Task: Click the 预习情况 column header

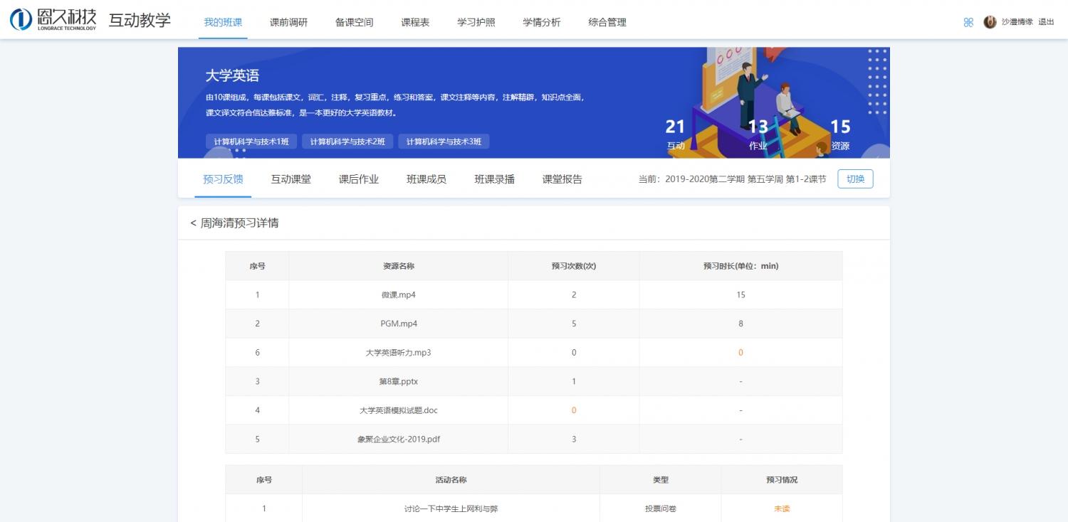Action: coord(782,480)
